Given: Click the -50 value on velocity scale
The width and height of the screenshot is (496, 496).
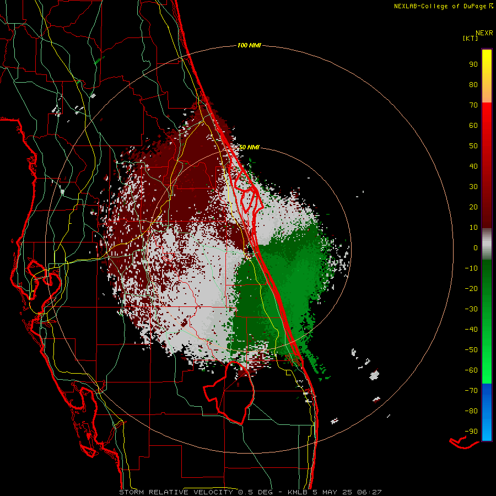Looking at the screenshot, I should pos(471,350).
